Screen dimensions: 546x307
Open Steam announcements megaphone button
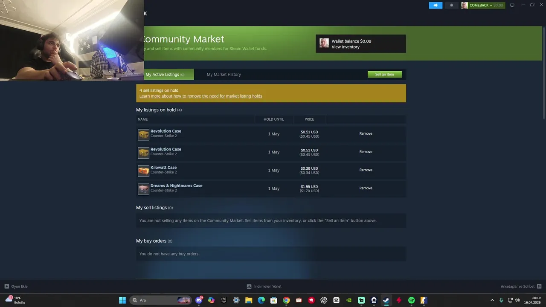tap(436, 6)
